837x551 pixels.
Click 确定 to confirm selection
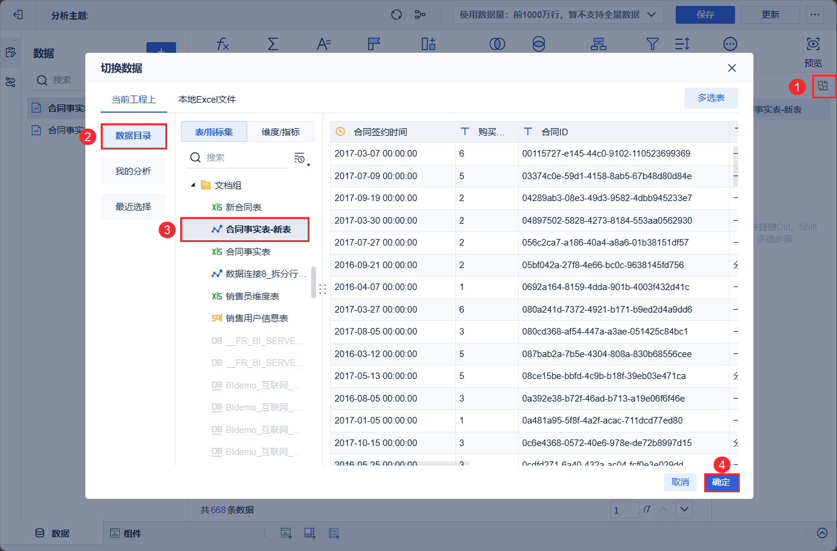(721, 482)
